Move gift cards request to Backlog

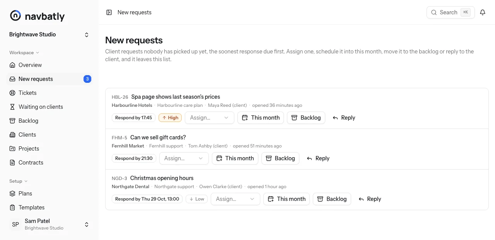[x=280, y=158]
